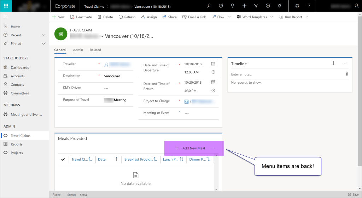Toggle select-all checkmark in Meals grid
Viewport: 362px width, 198px height.
pos(63,159)
